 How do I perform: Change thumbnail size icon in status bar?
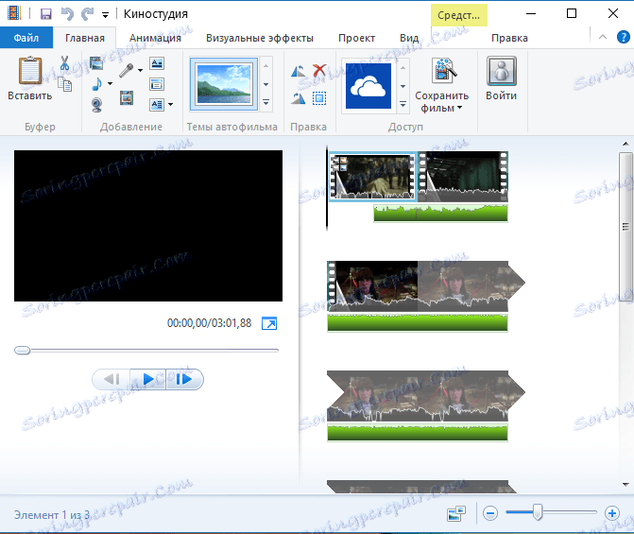click(x=456, y=513)
